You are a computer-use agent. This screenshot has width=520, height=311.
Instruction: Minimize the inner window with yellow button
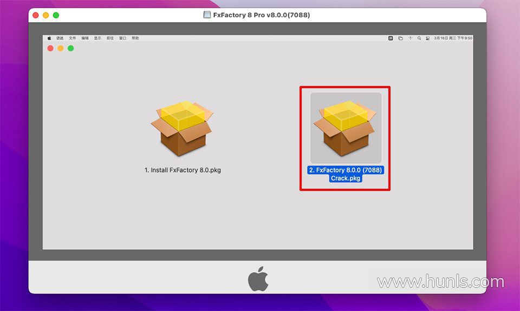(x=61, y=48)
